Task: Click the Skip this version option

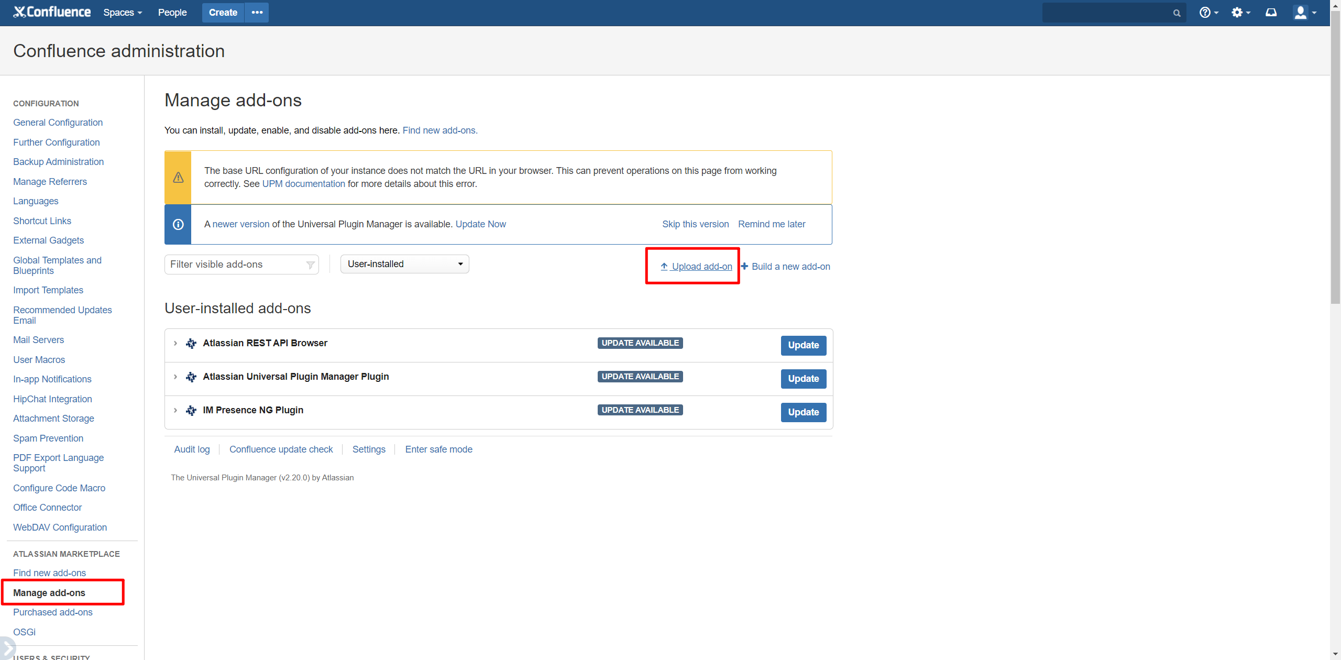Action: (x=695, y=223)
